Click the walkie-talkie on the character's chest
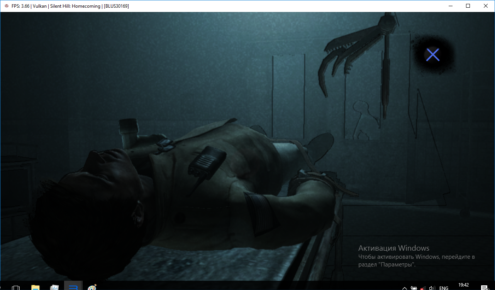The height and width of the screenshot is (290, 495). pyautogui.click(x=207, y=161)
